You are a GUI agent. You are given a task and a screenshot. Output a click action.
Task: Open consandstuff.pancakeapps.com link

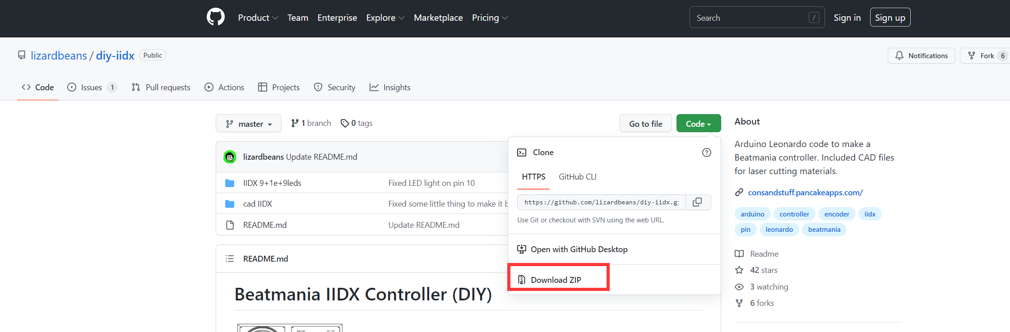pos(805,193)
